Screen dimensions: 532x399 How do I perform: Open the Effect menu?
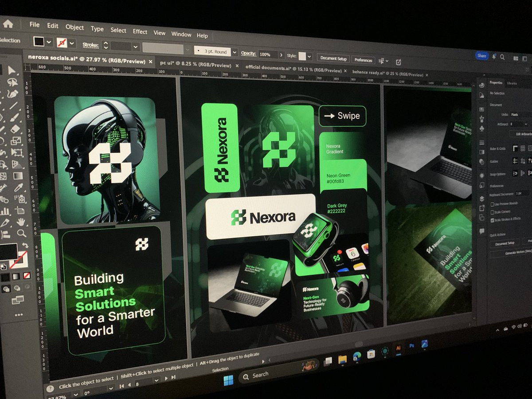140,31
